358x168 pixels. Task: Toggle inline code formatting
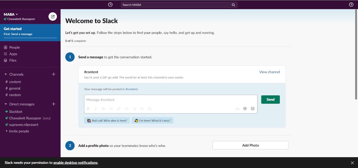click(111, 109)
